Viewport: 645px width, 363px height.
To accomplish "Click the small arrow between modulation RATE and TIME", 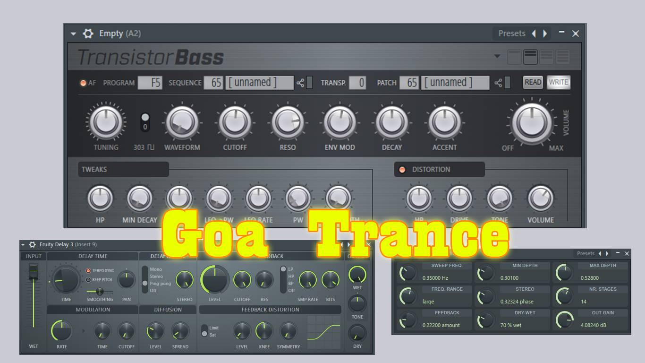I will pyautogui.click(x=84, y=331).
